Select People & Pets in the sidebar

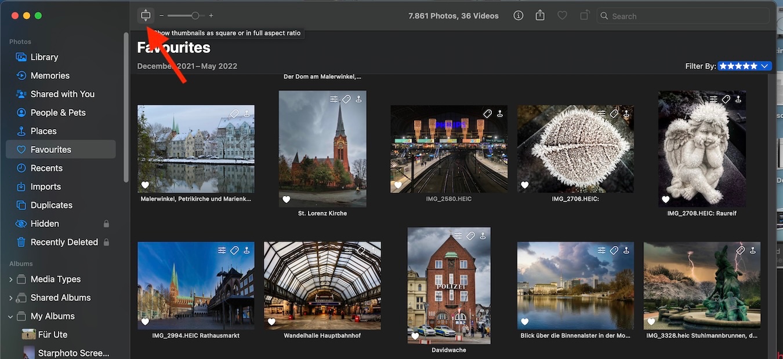57,112
